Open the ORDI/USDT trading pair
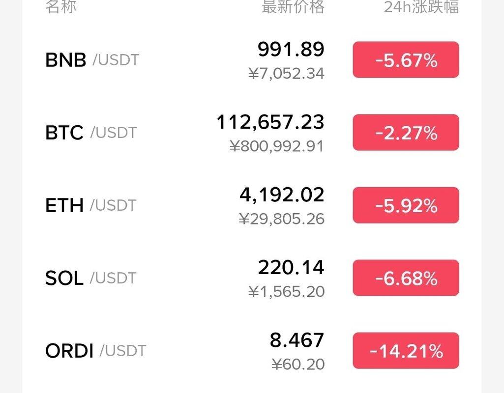Image resolution: width=504 pixels, height=393 pixels. [x=252, y=351]
